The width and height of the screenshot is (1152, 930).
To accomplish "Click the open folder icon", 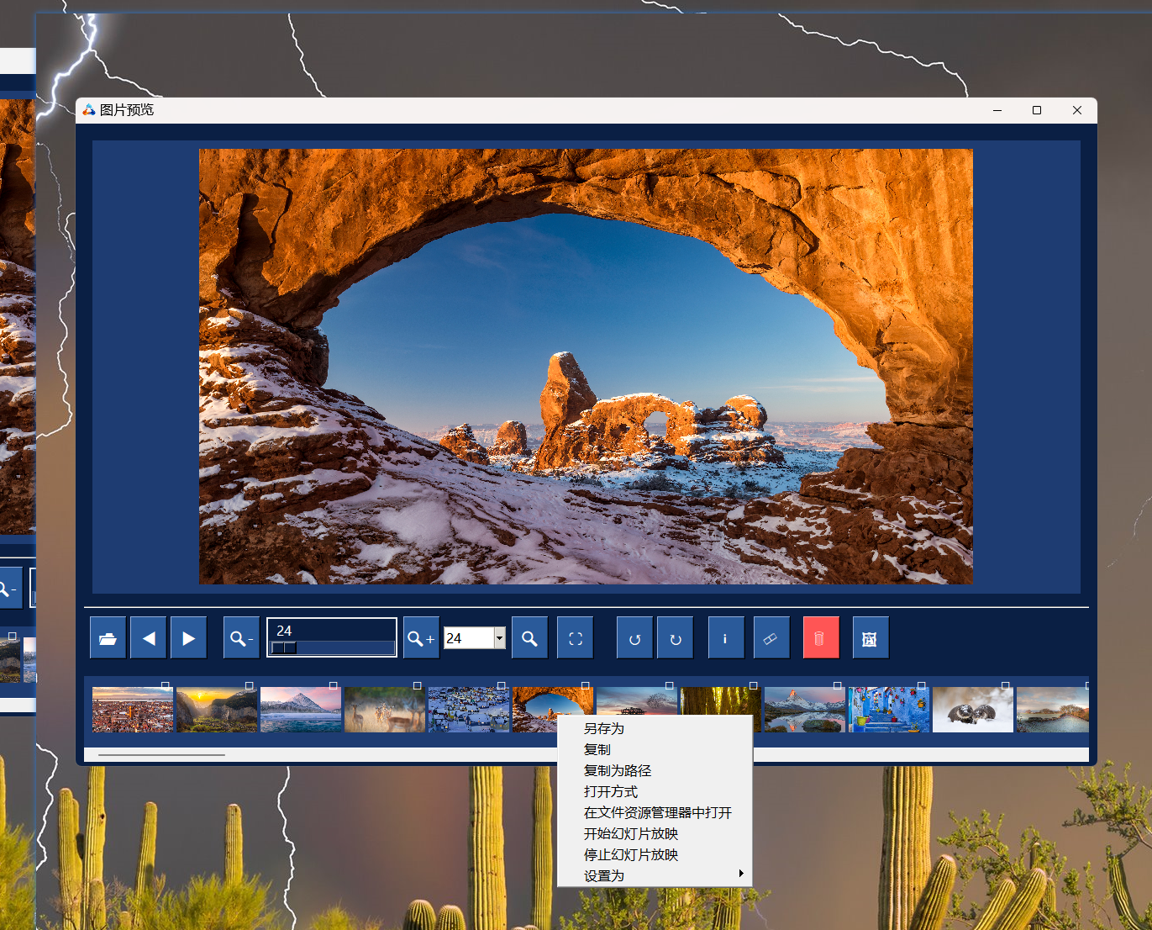I will tap(108, 638).
